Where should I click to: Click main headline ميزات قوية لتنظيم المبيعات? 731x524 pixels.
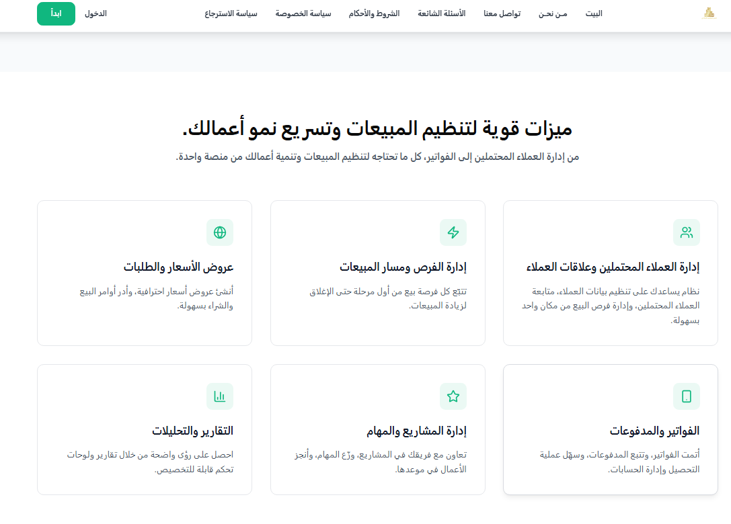click(x=377, y=128)
